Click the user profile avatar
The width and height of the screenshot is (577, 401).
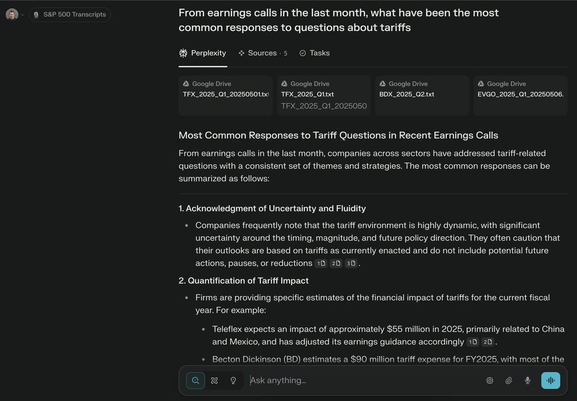tap(12, 14)
